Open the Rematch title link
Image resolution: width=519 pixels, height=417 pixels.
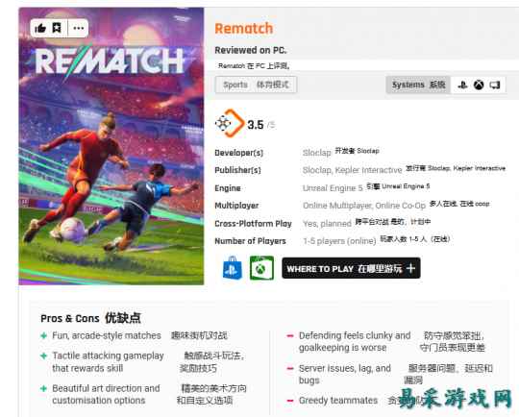click(244, 29)
